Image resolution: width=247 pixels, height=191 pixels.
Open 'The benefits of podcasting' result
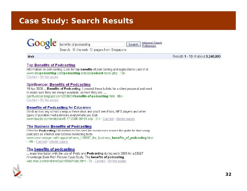coord(51,149)
